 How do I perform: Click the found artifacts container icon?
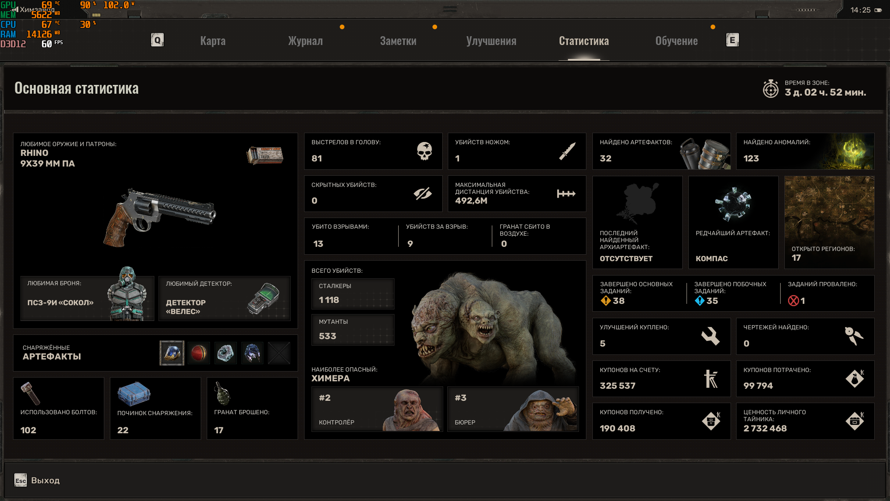[x=705, y=154]
